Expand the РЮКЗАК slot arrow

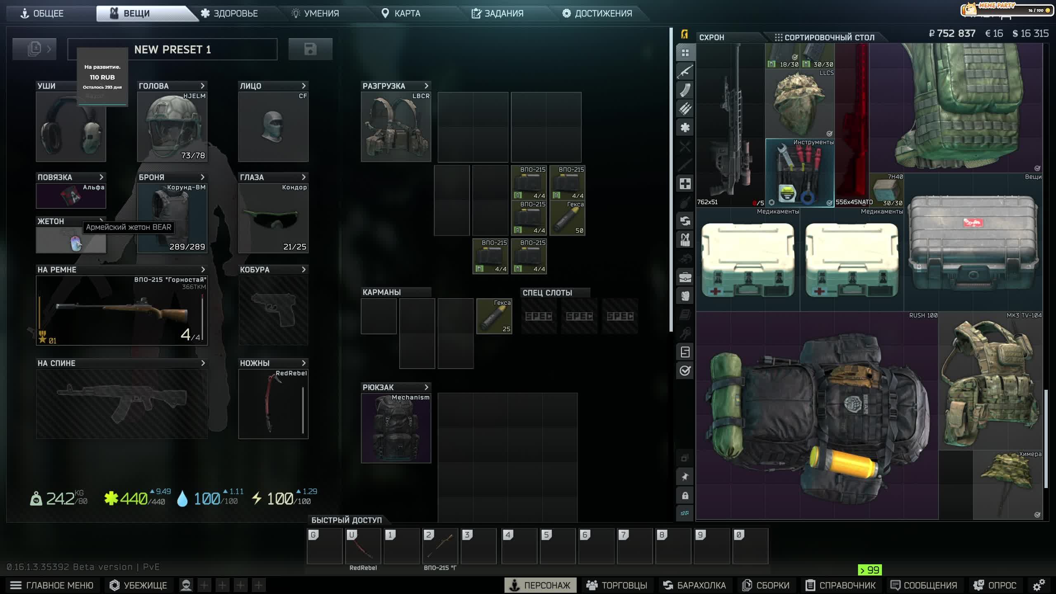coord(427,387)
